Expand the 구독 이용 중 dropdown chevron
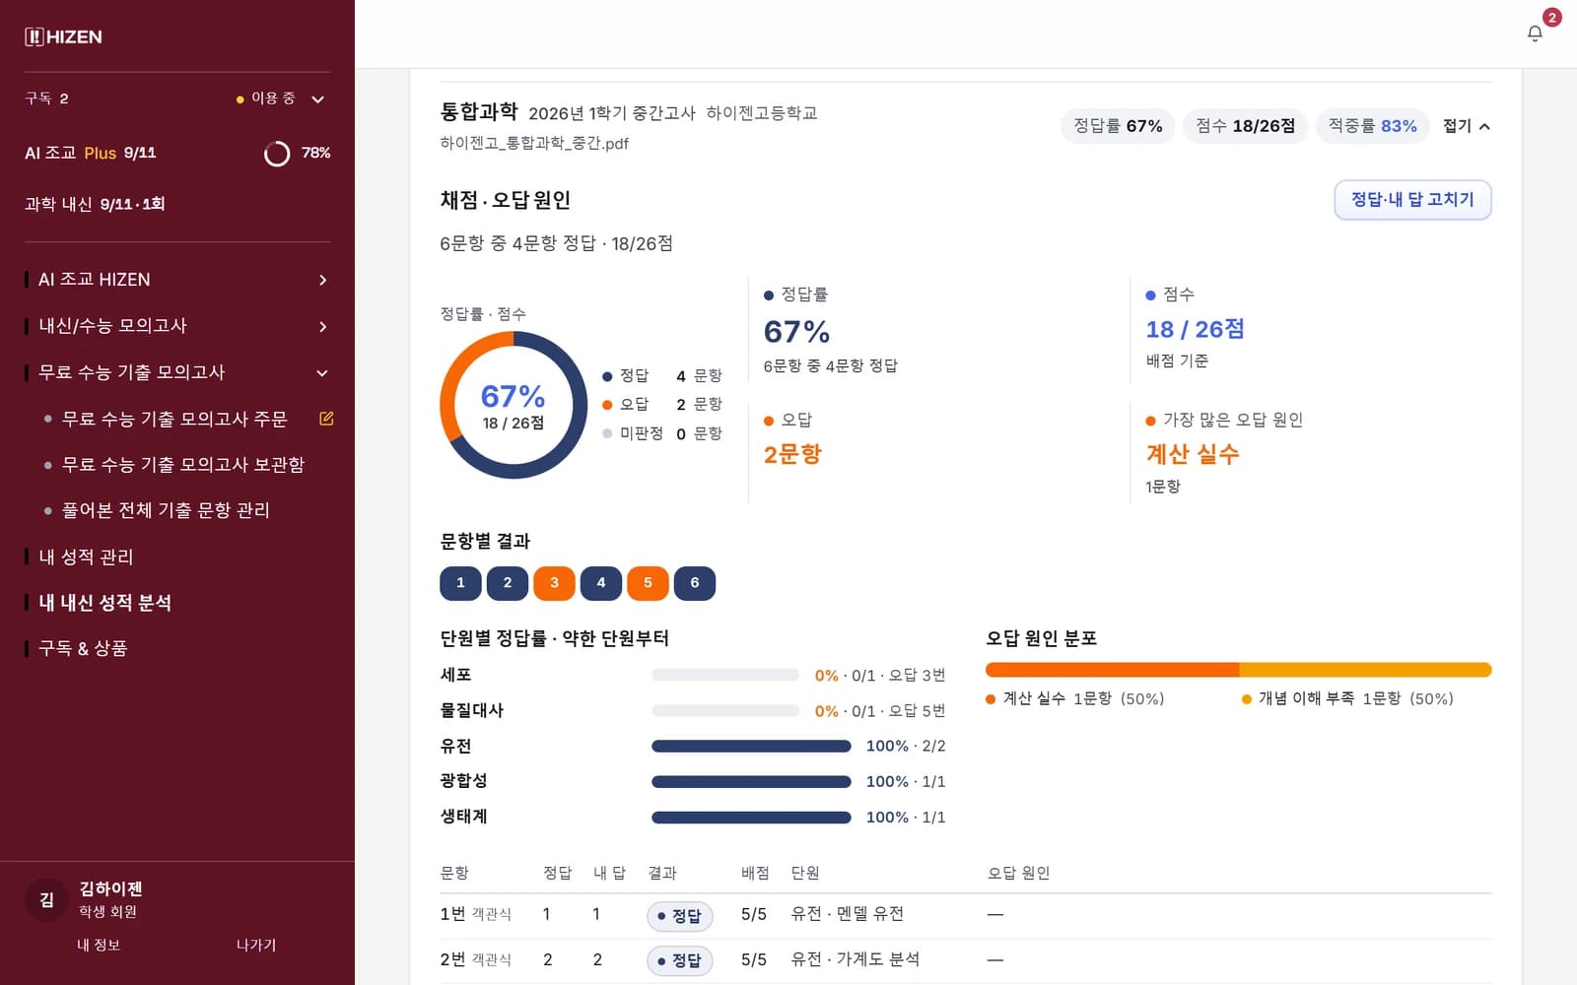Screen dimensions: 1577x985 coord(317,98)
